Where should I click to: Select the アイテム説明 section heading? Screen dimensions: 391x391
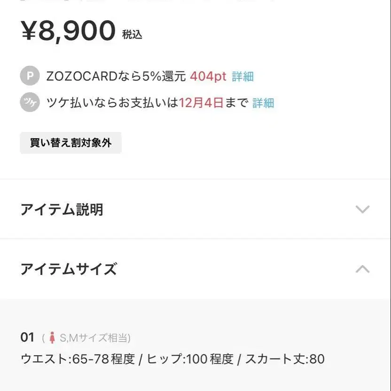pyautogui.click(x=62, y=210)
